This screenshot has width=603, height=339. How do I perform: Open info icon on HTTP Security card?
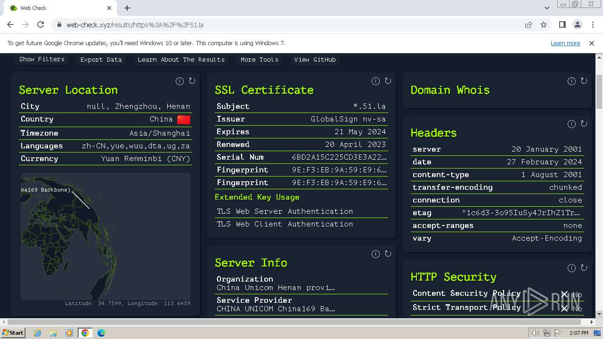[571, 268]
